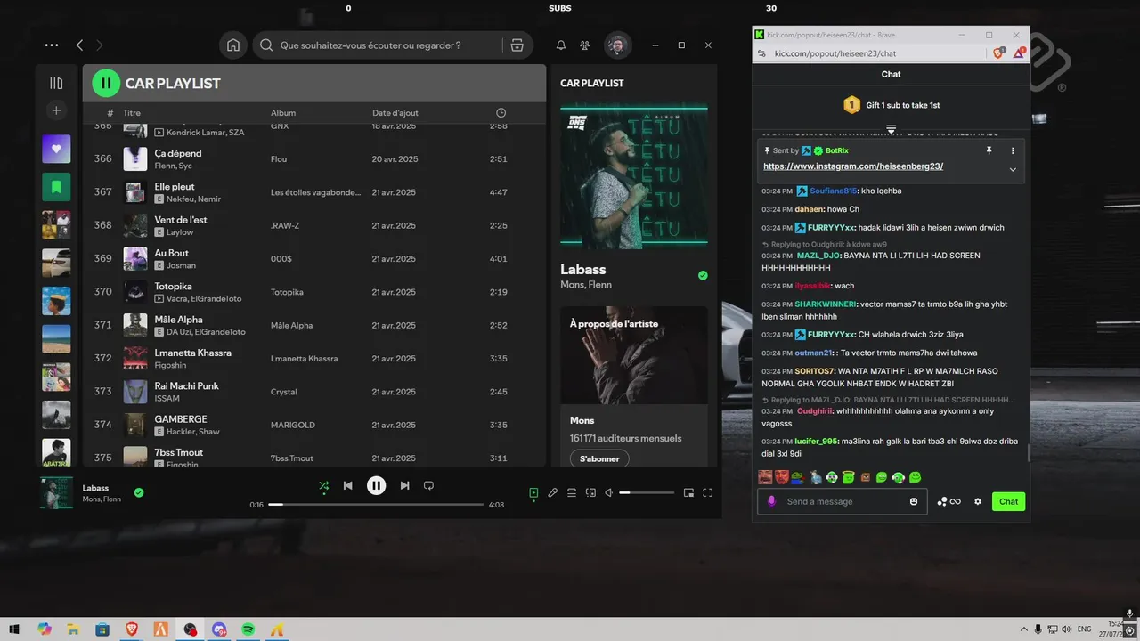The image size is (1140, 641).
Task: Toggle shuffle in playback bar
Action: coord(324,485)
